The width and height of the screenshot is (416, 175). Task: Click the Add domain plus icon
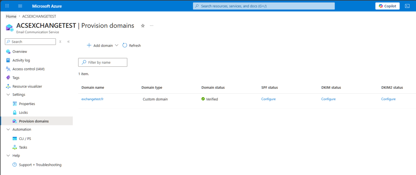(x=89, y=45)
